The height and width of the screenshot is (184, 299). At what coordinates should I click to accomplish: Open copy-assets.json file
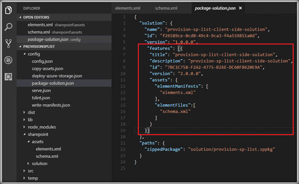pos(48,68)
